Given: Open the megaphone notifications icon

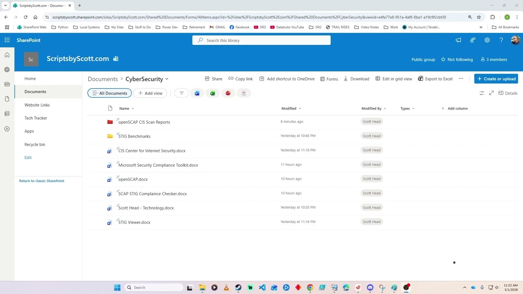Looking at the screenshot, I should coord(458,40).
